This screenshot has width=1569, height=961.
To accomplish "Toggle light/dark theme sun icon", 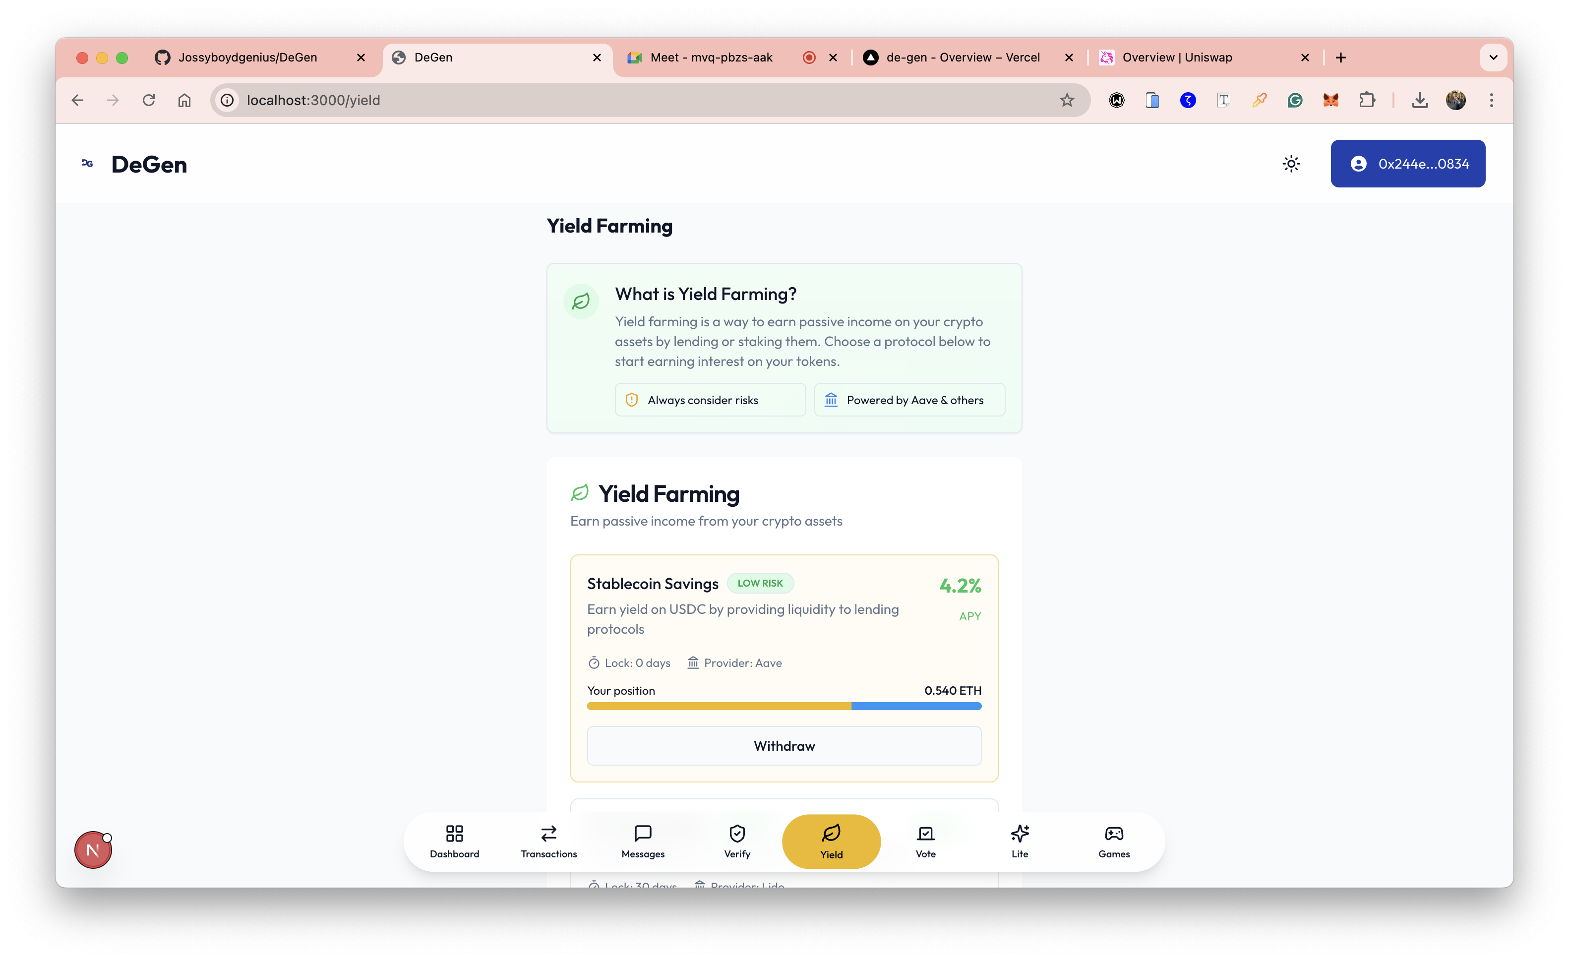I will pyautogui.click(x=1291, y=164).
